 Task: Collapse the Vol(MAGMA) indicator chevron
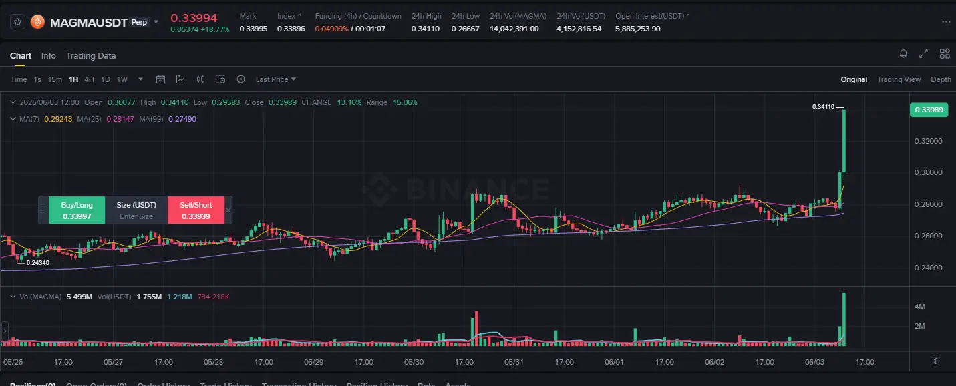coord(14,296)
